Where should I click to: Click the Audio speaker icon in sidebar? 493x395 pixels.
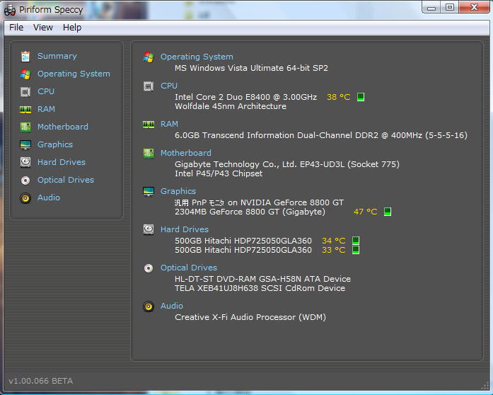point(25,198)
